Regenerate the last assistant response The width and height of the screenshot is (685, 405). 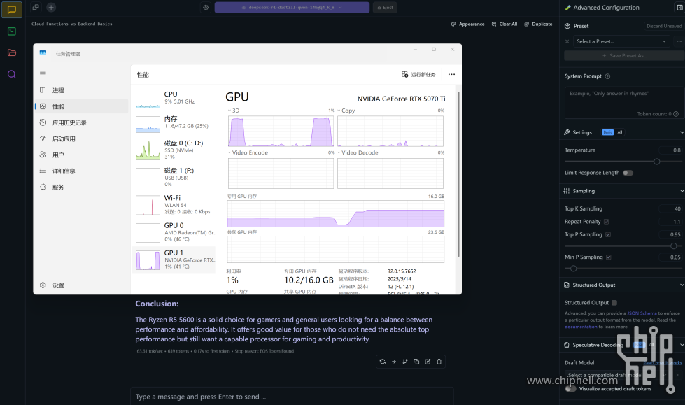(382, 362)
